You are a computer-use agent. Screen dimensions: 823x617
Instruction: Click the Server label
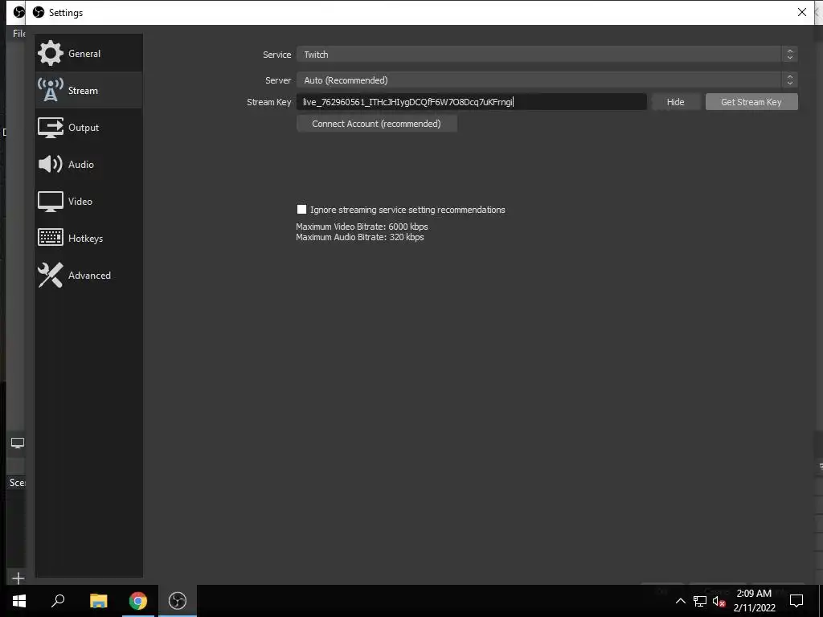277,80
